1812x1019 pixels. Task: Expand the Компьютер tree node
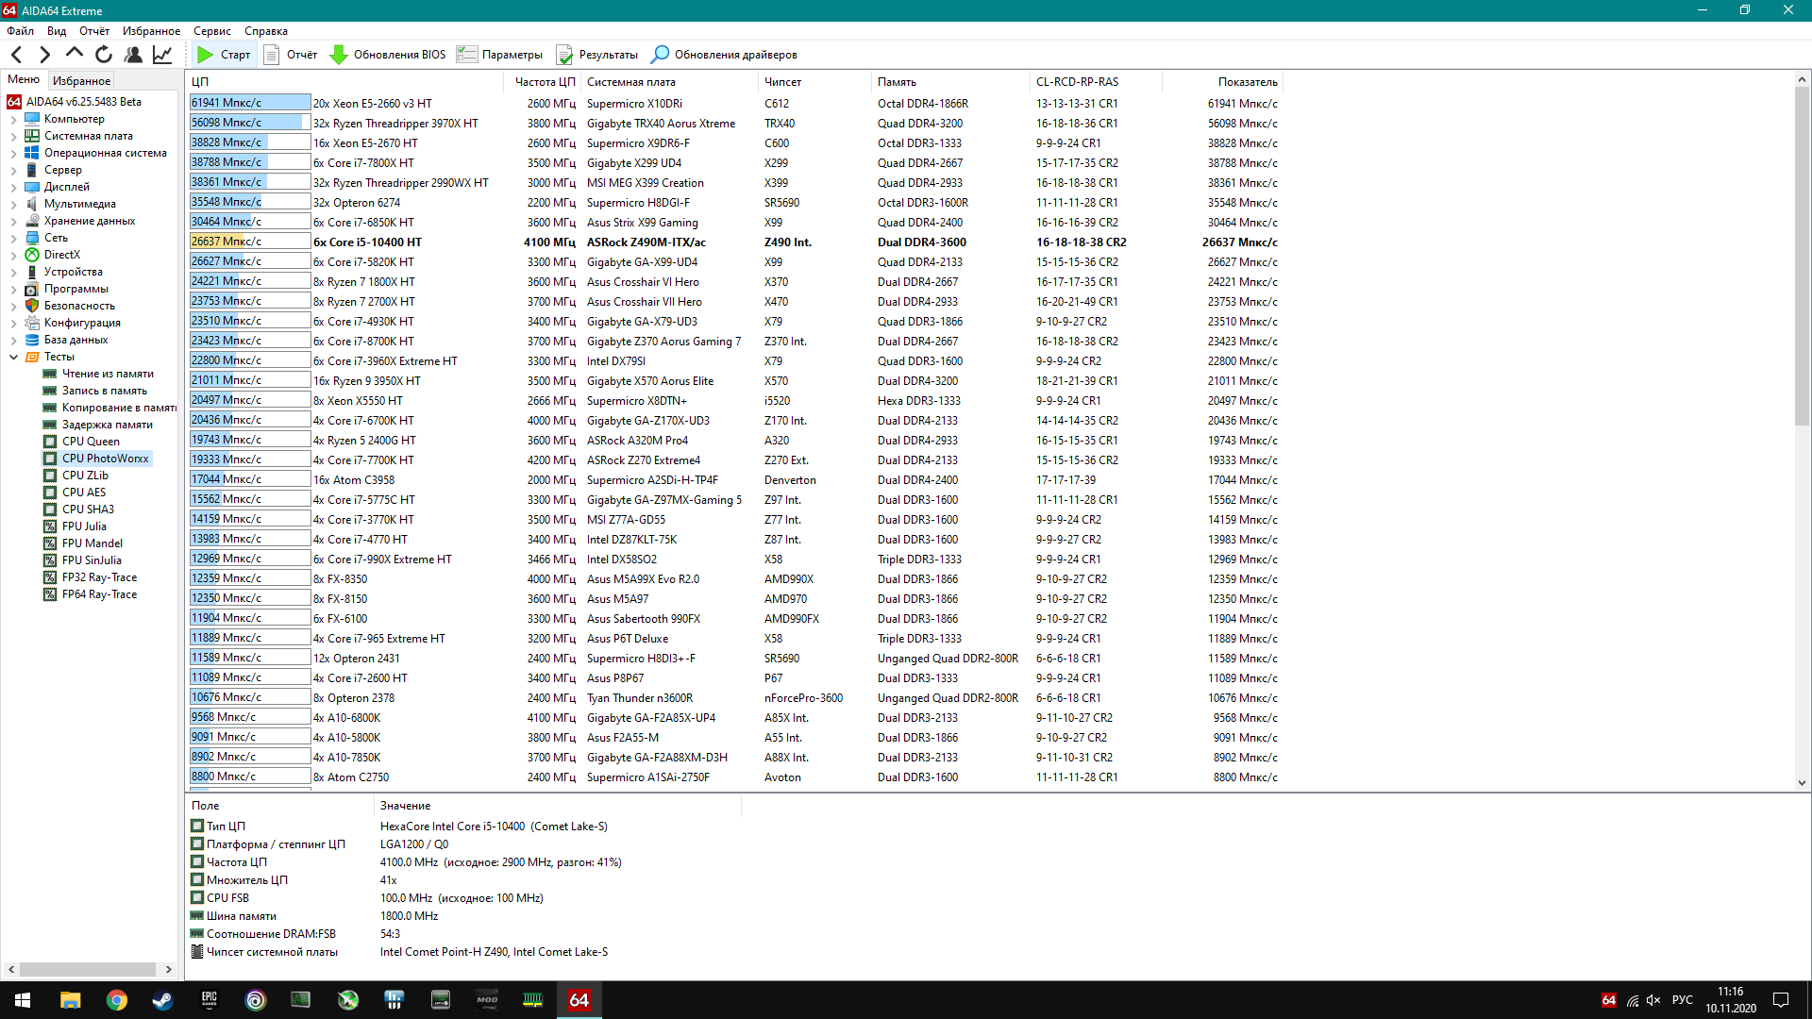[13, 120]
